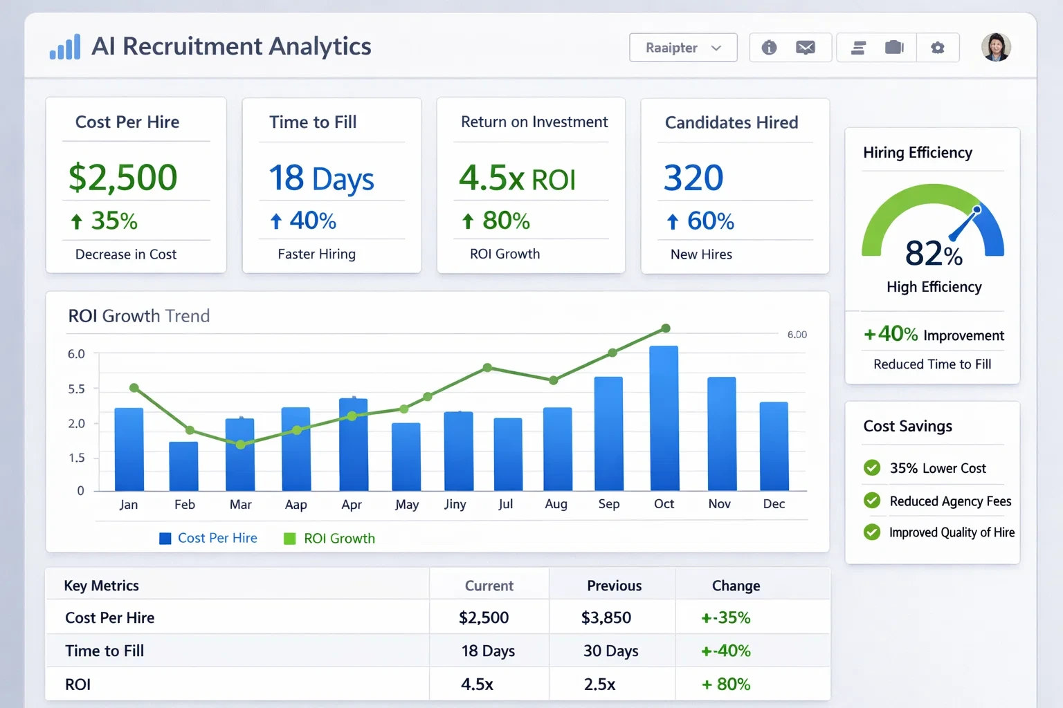This screenshot has height=708, width=1063.
Task: Click the info icon in toolbar
Action: pos(769,48)
